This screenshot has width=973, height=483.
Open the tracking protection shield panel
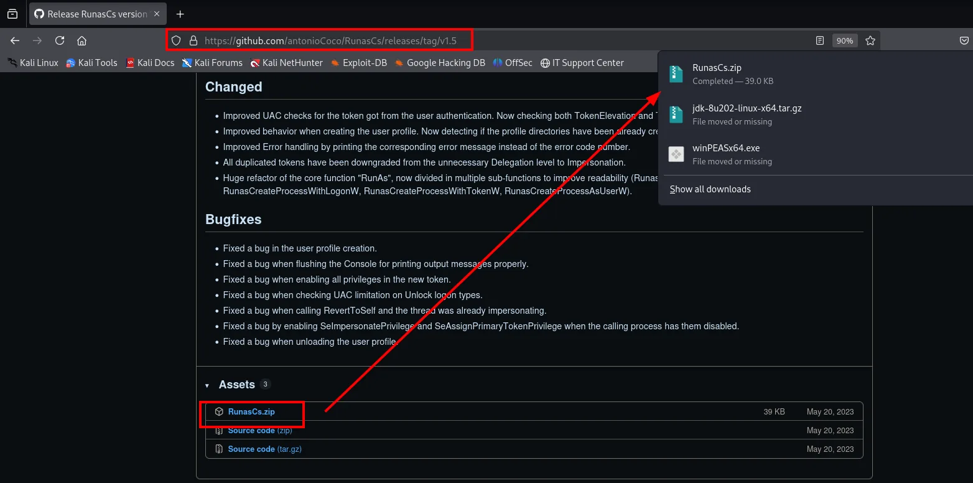[x=176, y=40]
